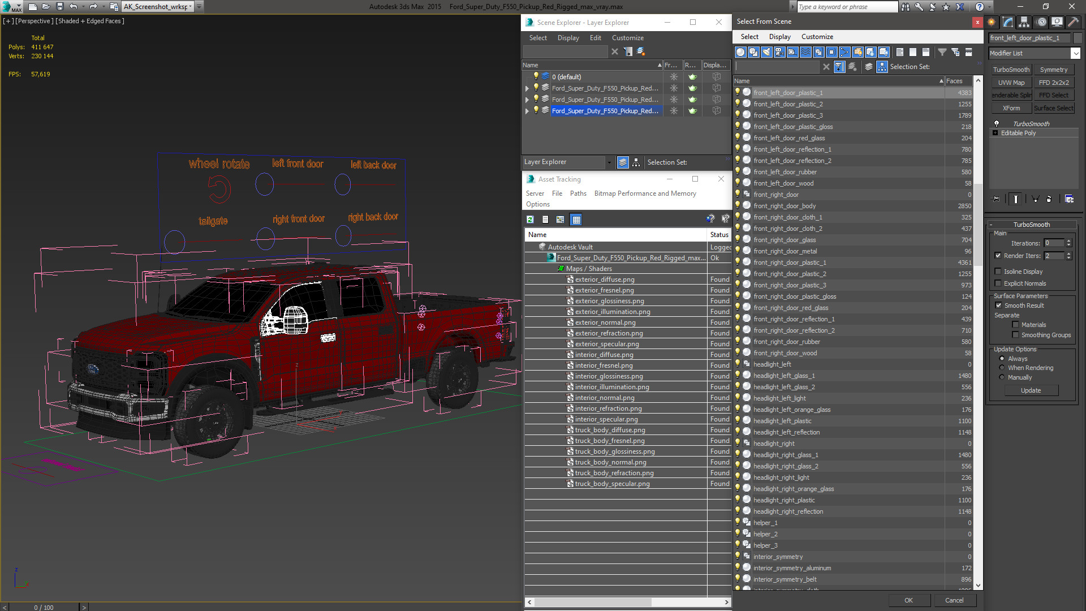Hide the 0 (default) layer lightbulb
The width and height of the screenshot is (1086, 611).
pyautogui.click(x=536, y=76)
